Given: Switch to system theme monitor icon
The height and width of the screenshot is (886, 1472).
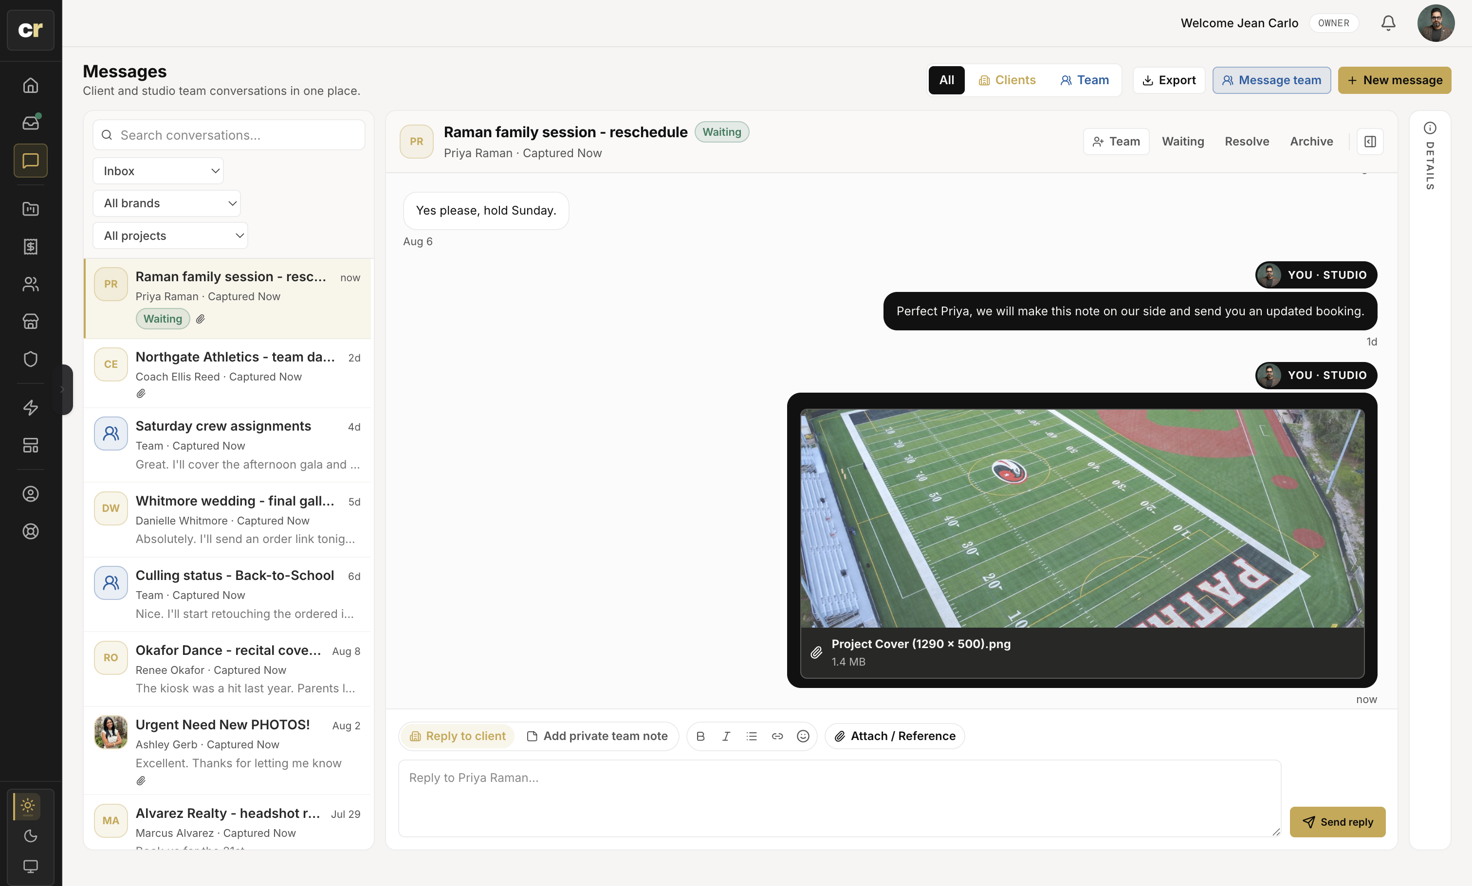Looking at the screenshot, I should point(31,867).
